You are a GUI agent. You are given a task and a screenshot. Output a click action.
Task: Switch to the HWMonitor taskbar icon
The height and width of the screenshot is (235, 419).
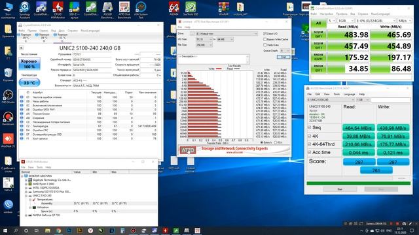165,230
